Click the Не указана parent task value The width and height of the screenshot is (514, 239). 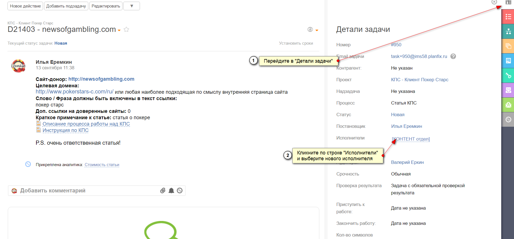click(403, 91)
